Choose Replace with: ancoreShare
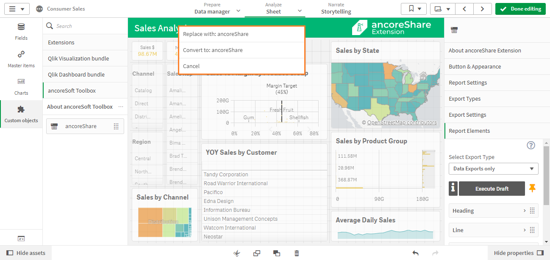The height and width of the screenshot is (260, 550). coord(242,34)
